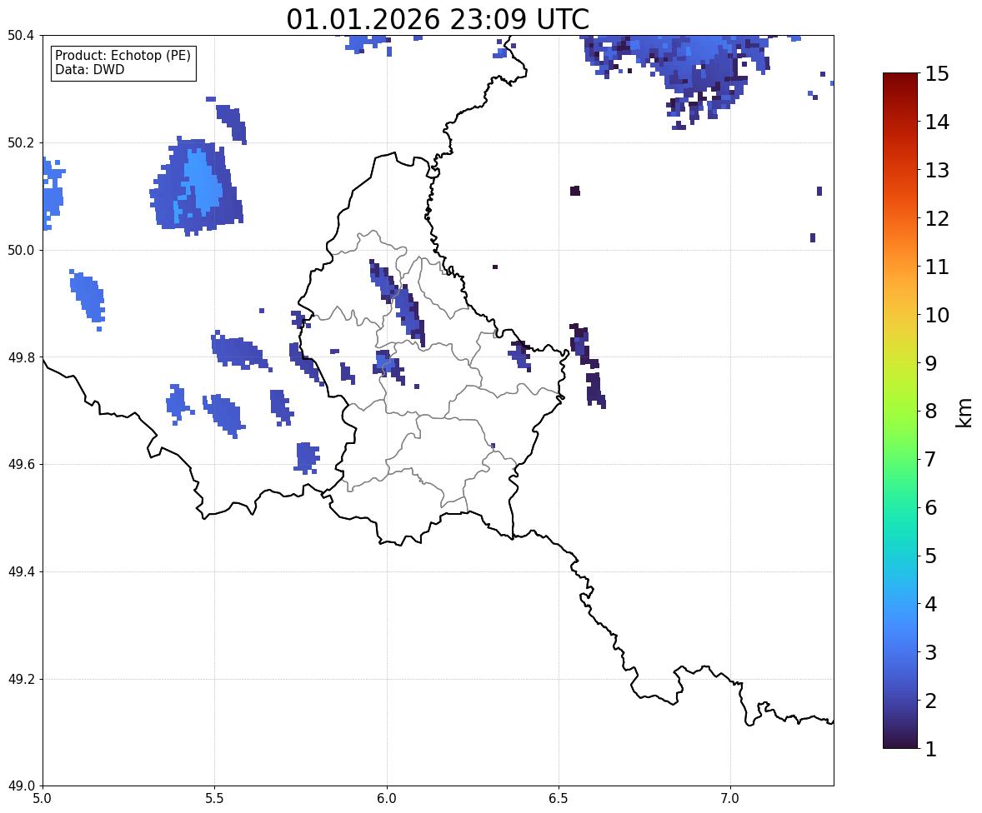This screenshot has height=813, width=982.
Task: Click the y-axis label "49.4"
Action: click(21, 572)
